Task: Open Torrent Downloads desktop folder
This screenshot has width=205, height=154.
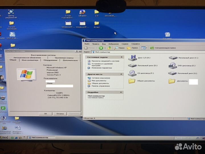Action: [x=12, y=25]
